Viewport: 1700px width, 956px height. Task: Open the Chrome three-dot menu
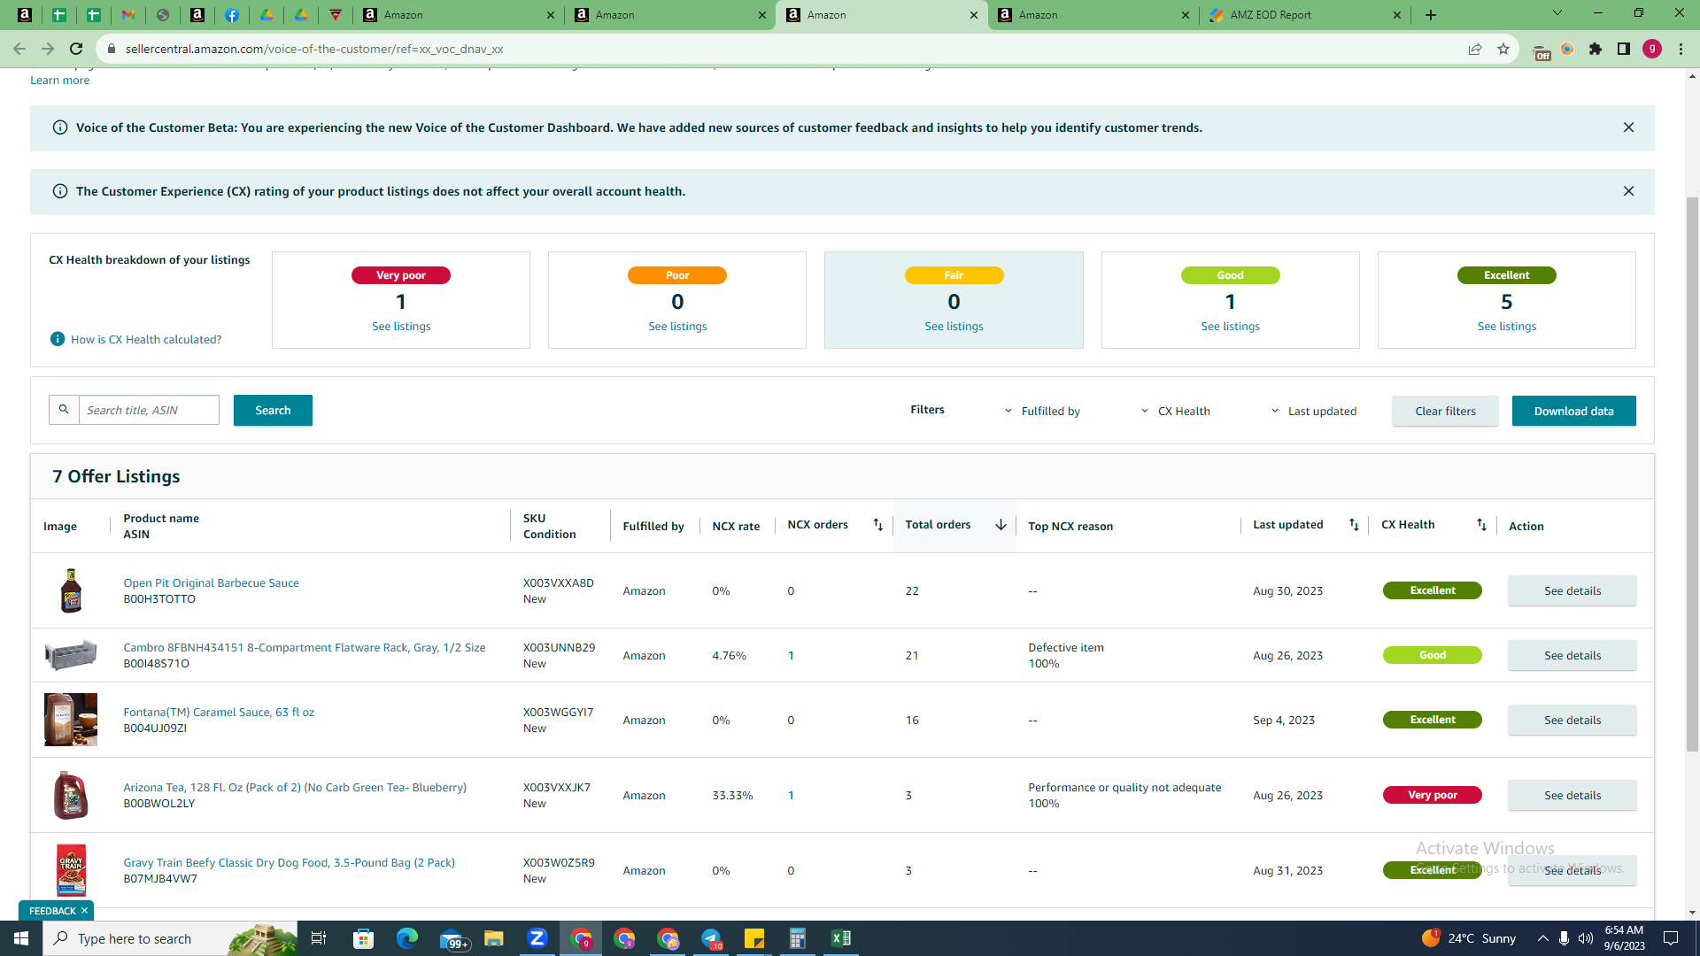tap(1681, 49)
